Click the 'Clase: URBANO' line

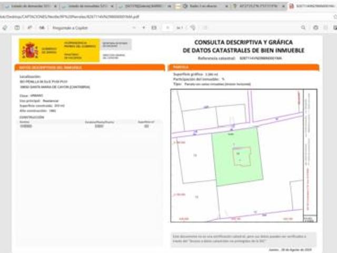tap(32, 95)
